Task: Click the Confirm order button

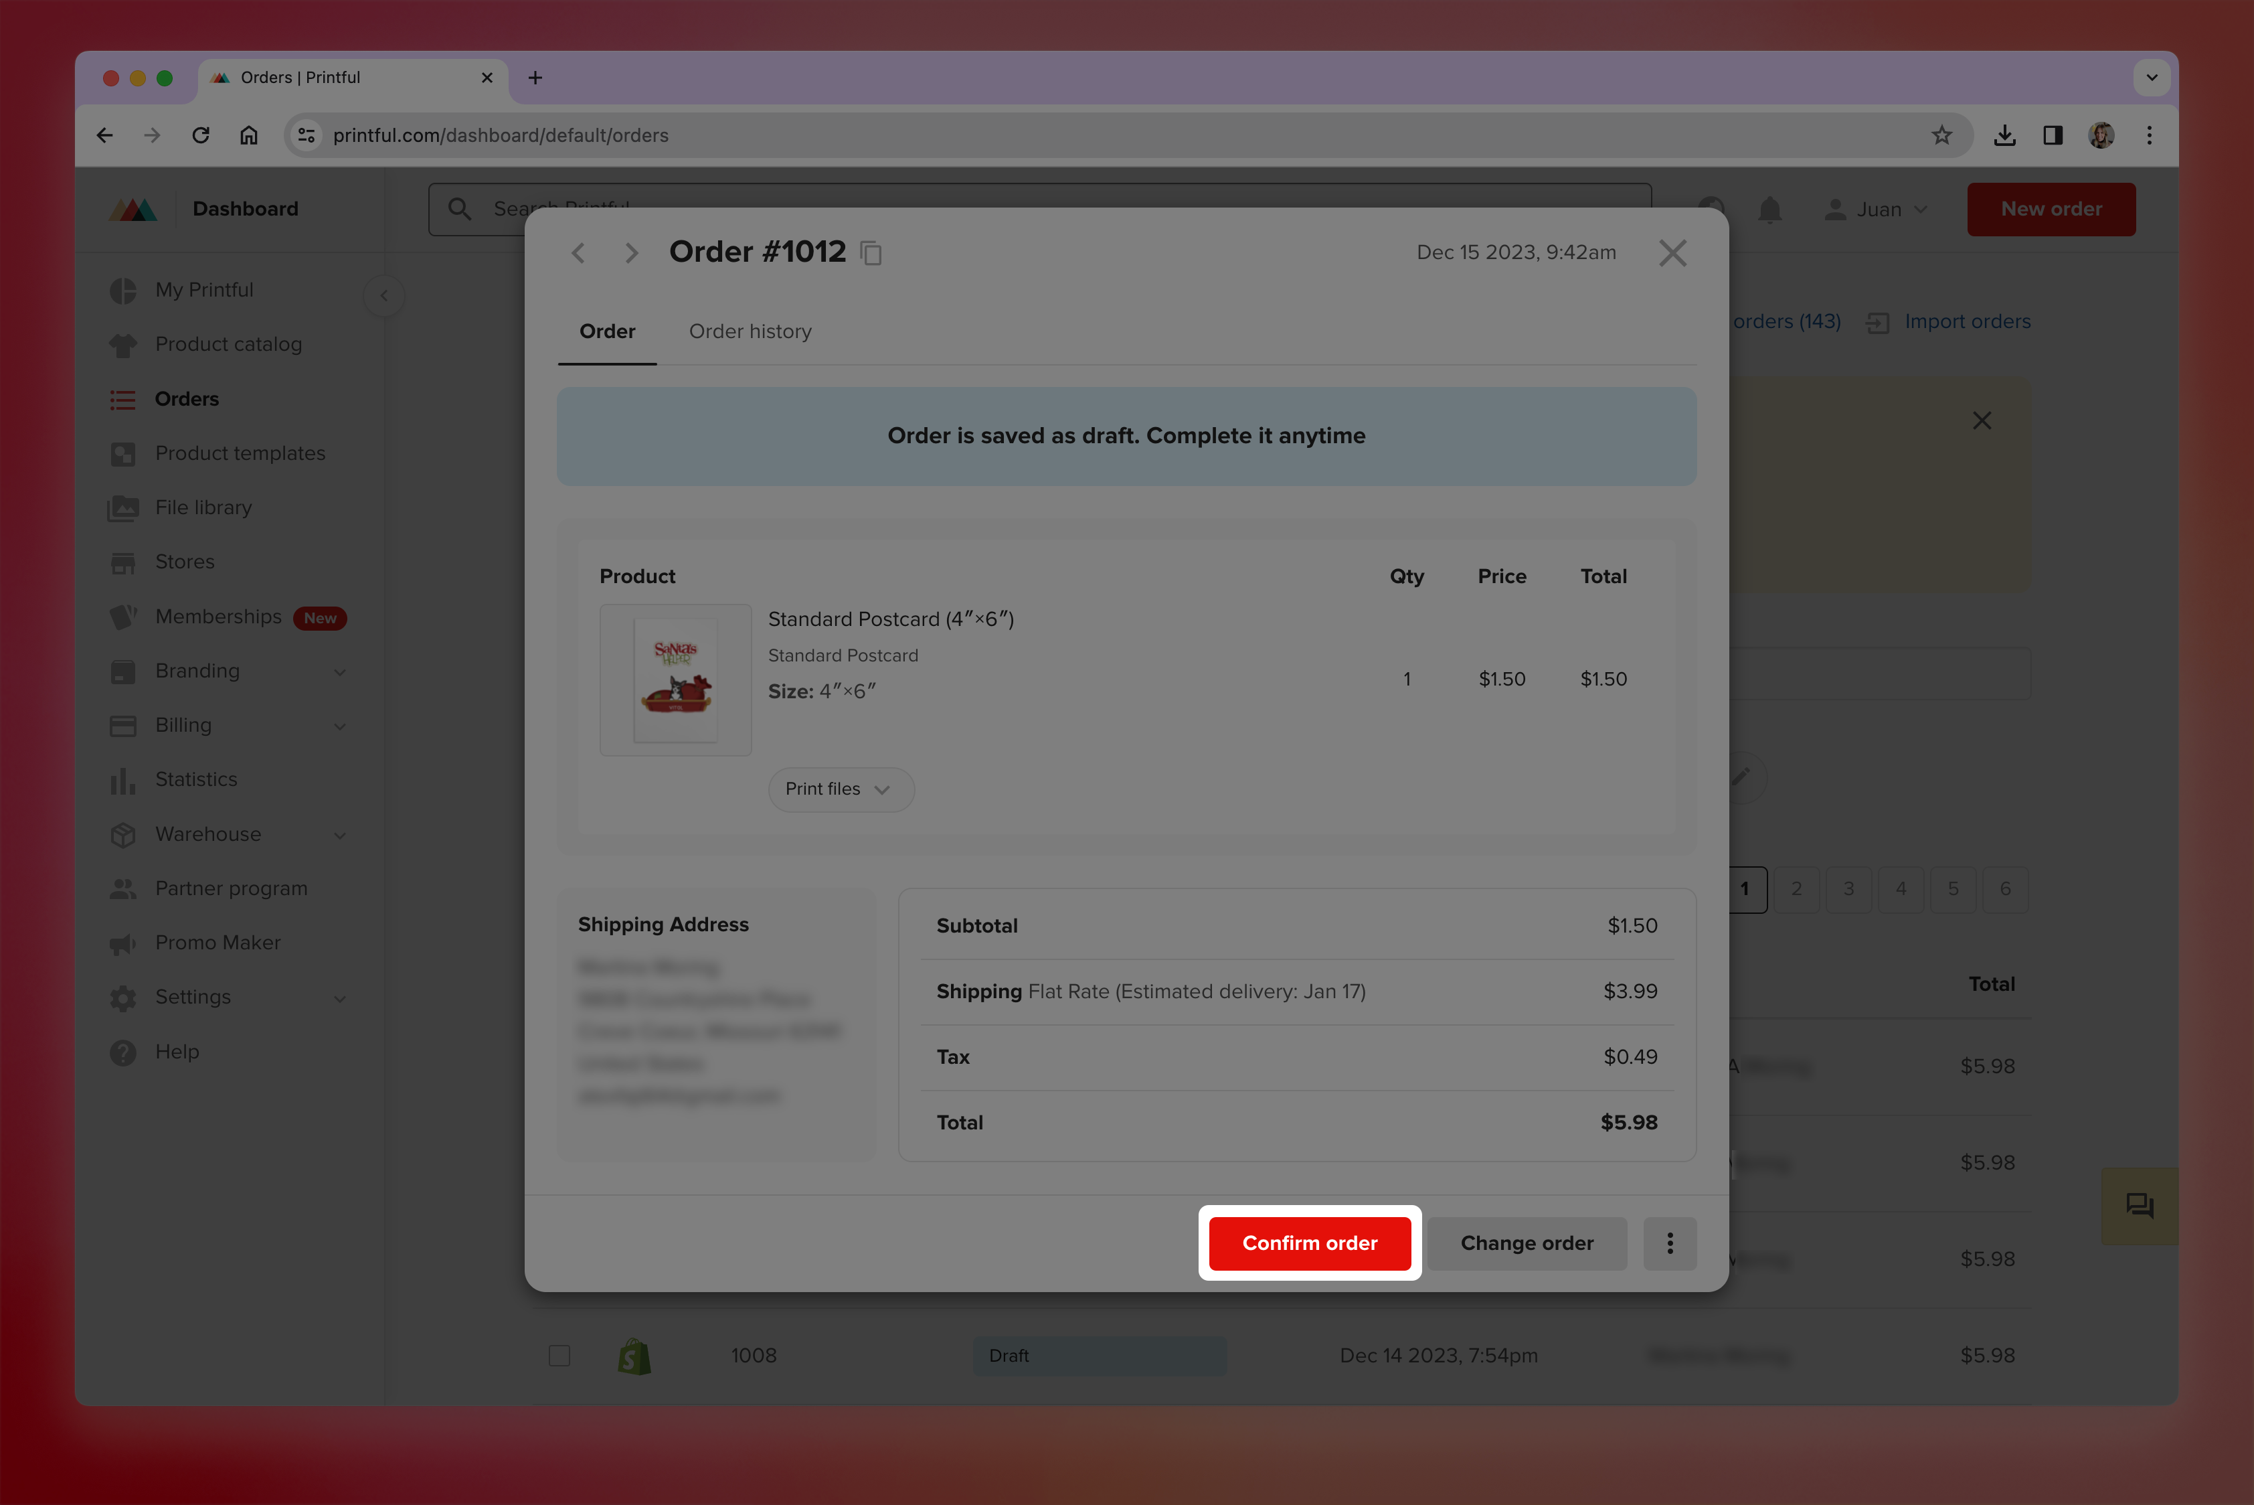Action: point(1309,1243)
